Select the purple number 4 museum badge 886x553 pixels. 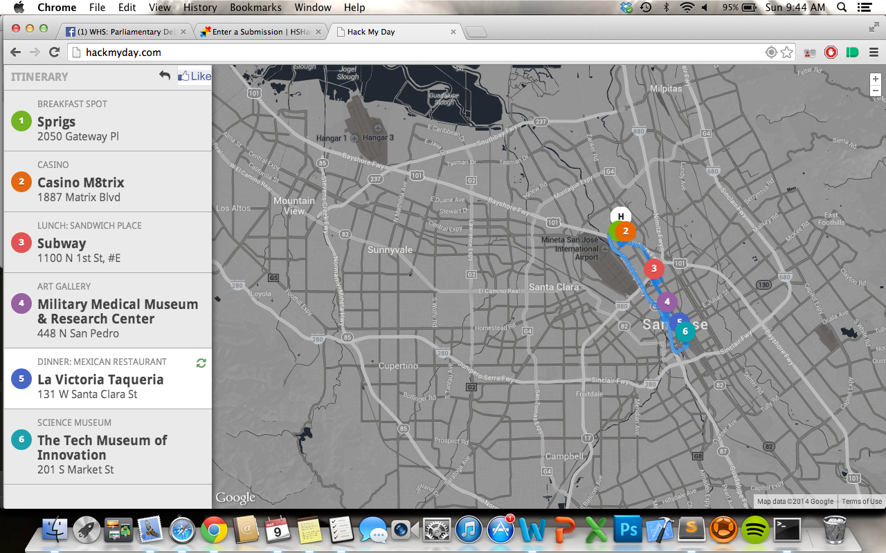click(x=21, y=303)
